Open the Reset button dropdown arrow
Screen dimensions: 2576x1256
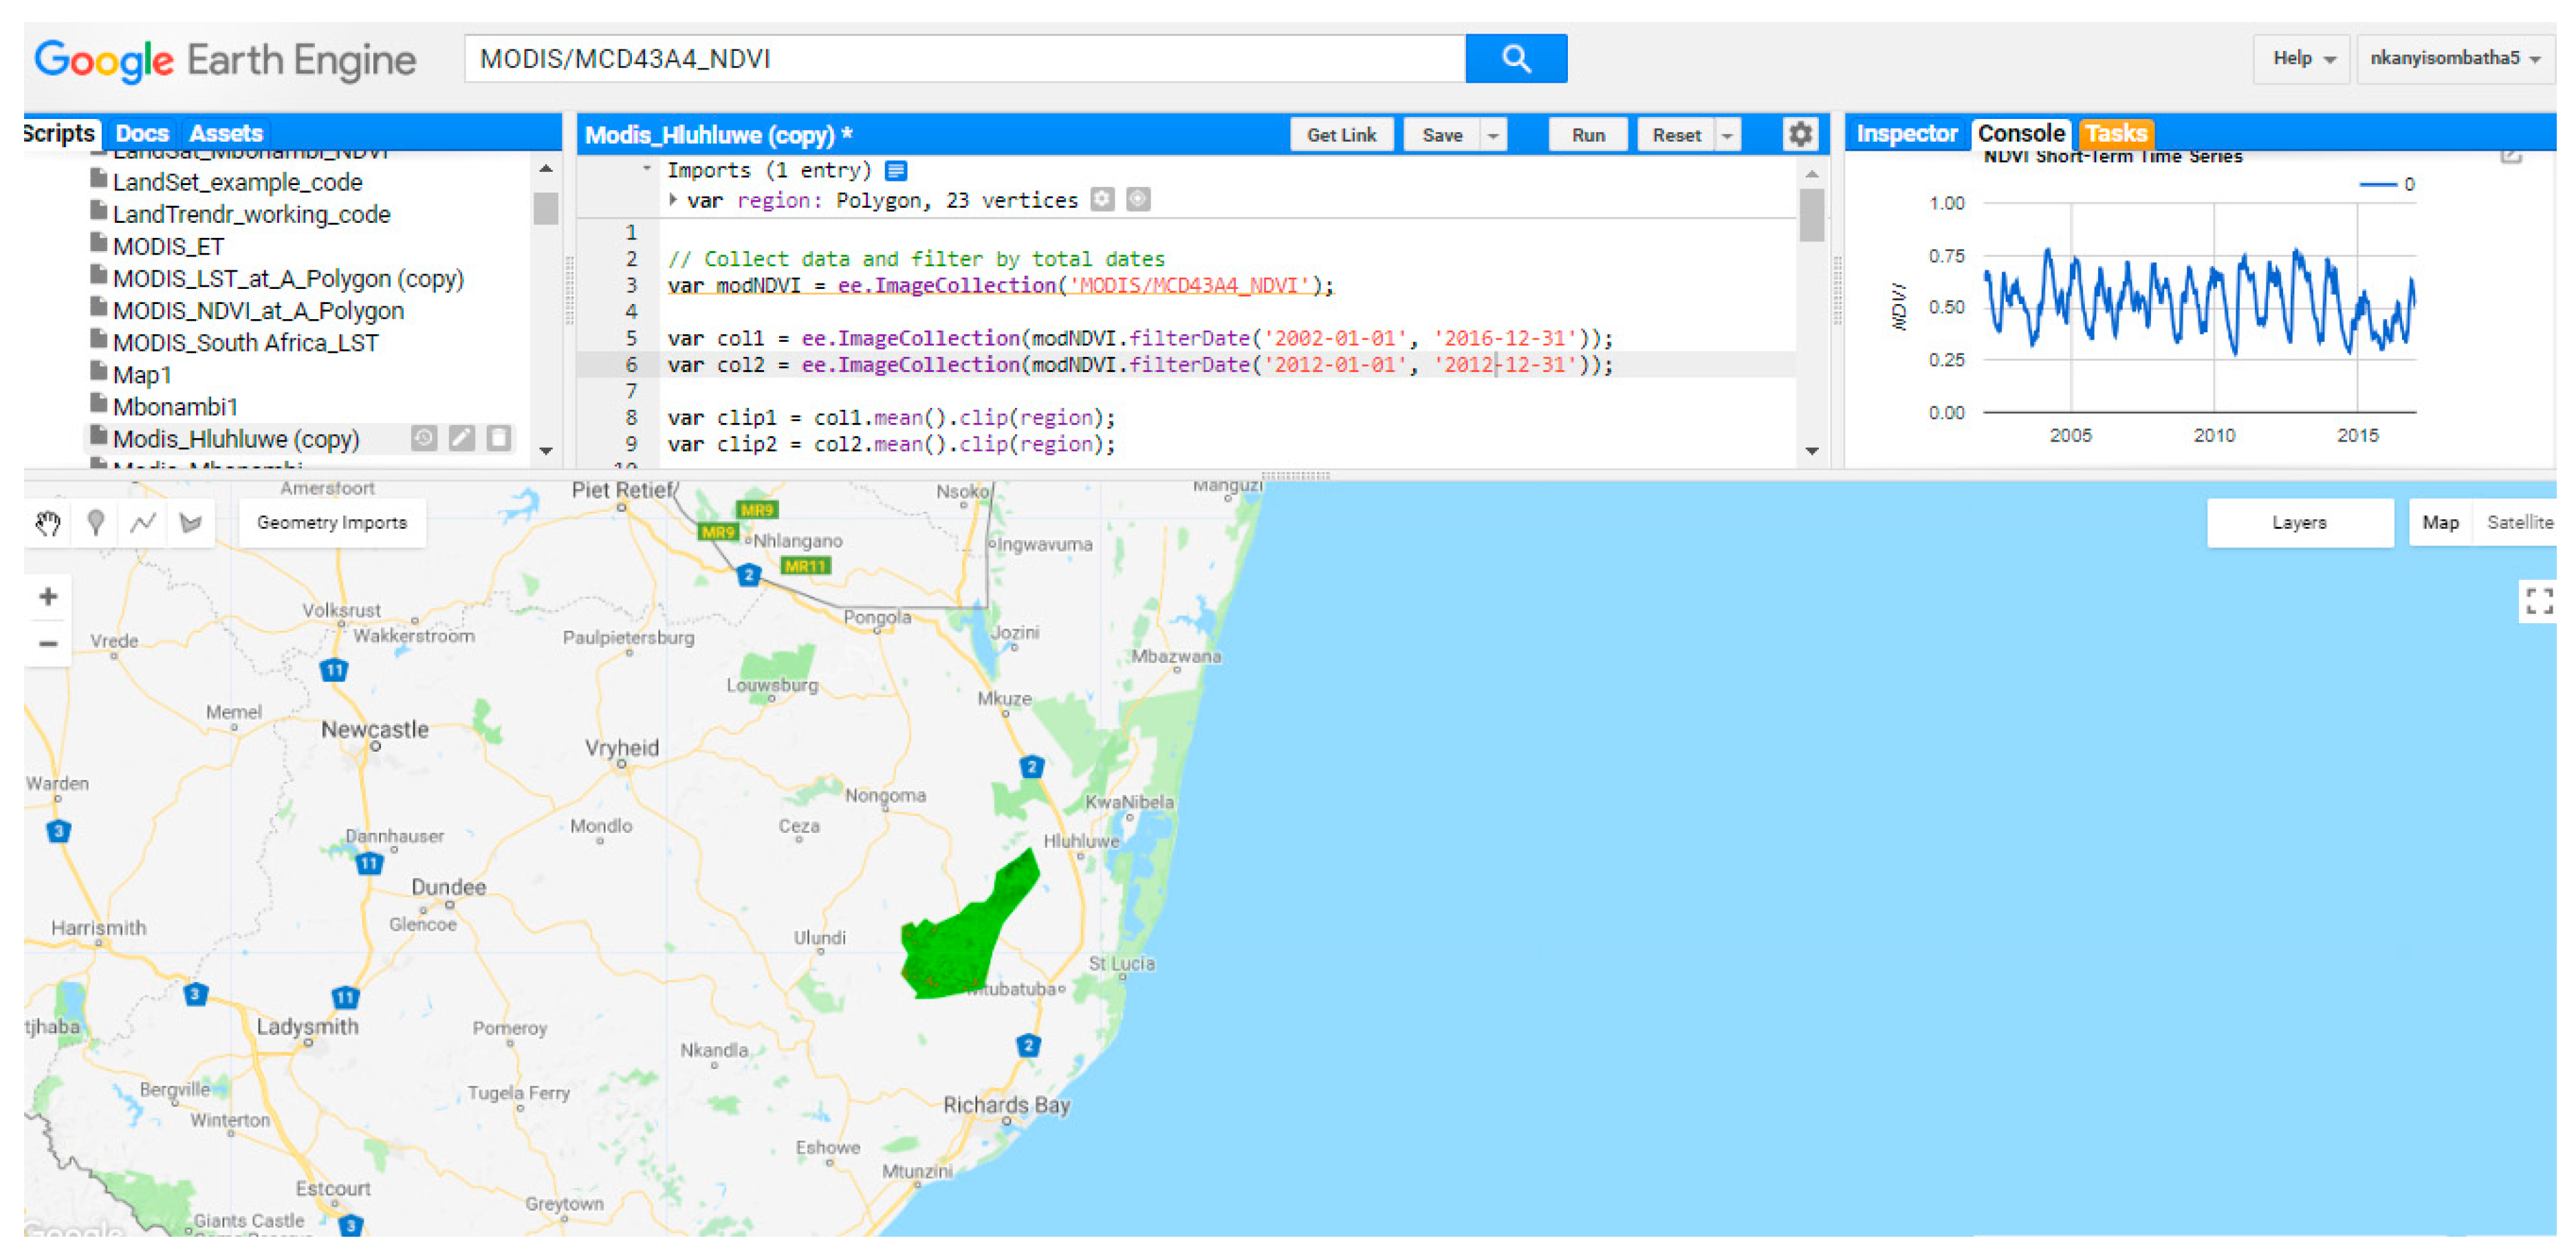click(1727, 135)
